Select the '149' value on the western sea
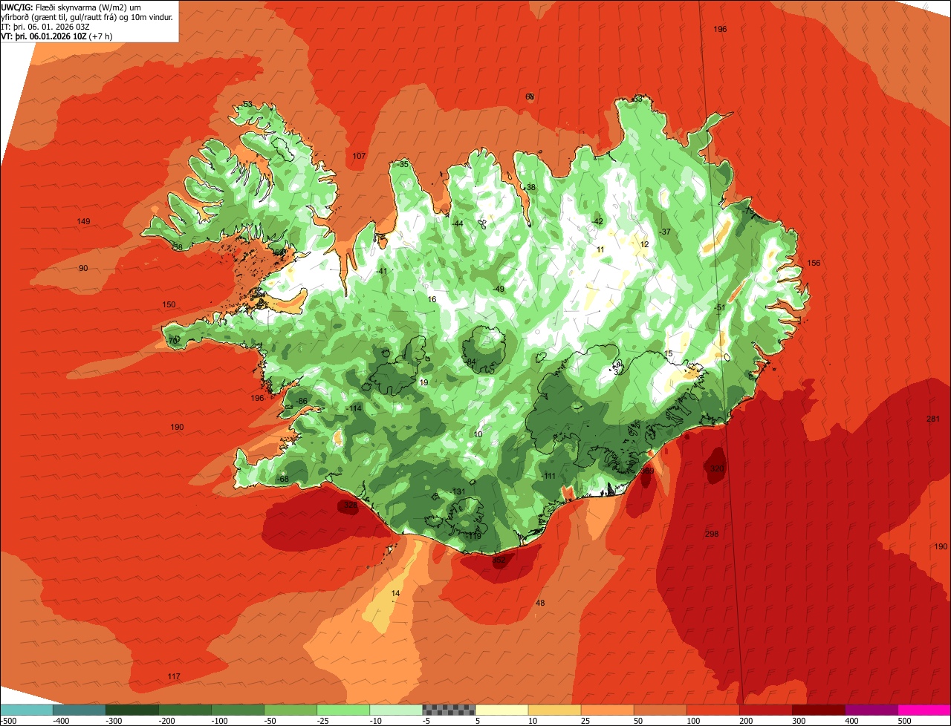The image size is (951, 726). coord(83,221)
